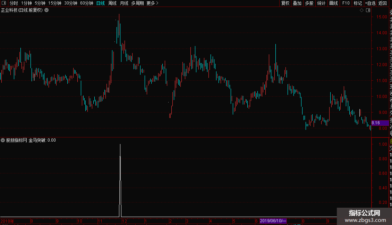Click the 9.00 price axis label

click(x=383, y=112)
